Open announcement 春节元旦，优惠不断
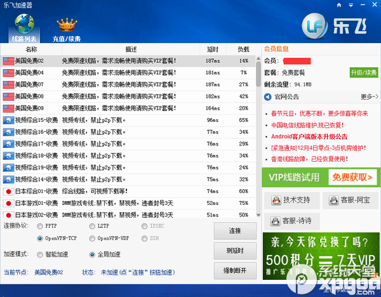Viewport: 381px width, 297px height. (x=319, y=114)
